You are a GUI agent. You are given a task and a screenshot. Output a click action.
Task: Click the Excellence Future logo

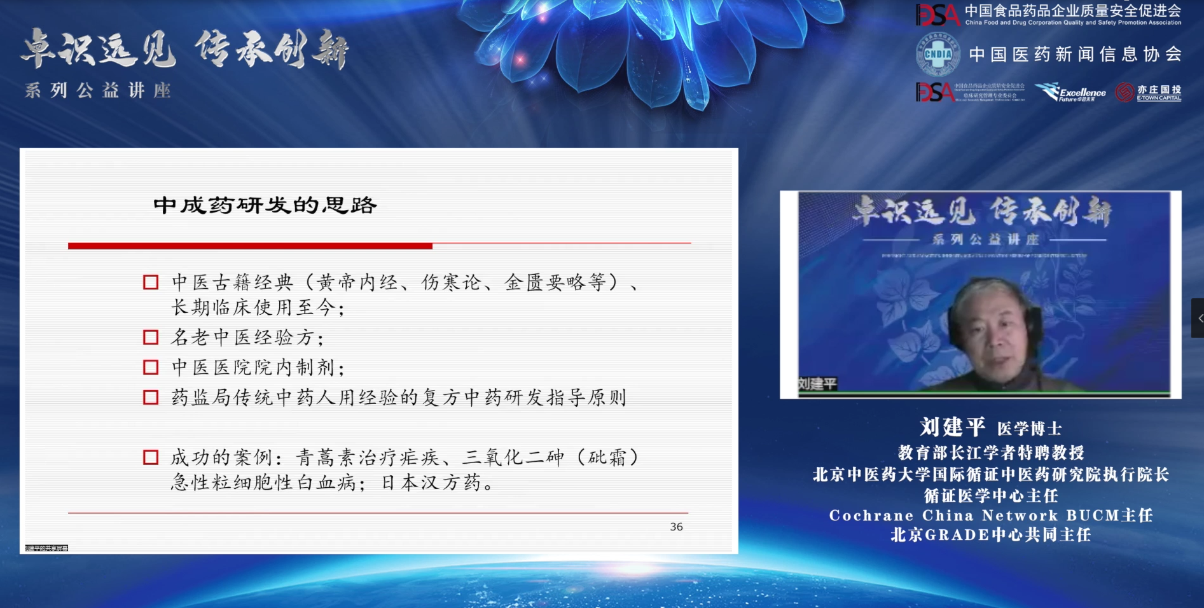tap(1070, 93)
